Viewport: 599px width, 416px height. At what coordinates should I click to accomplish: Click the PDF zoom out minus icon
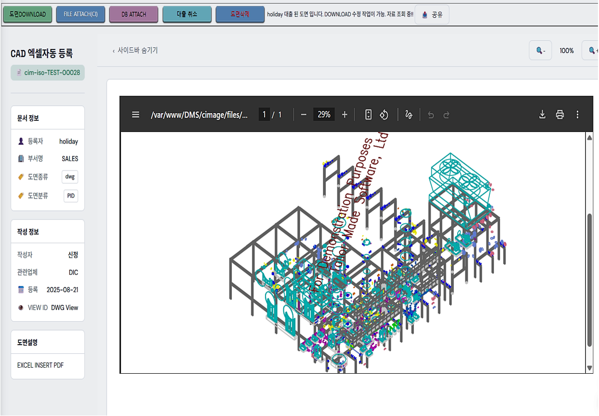(x=304, y=115)
